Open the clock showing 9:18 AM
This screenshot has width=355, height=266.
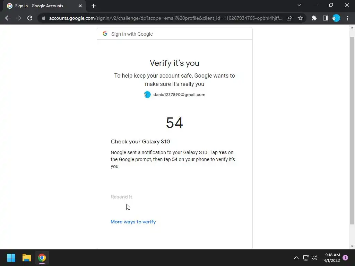tap(332, 258)
